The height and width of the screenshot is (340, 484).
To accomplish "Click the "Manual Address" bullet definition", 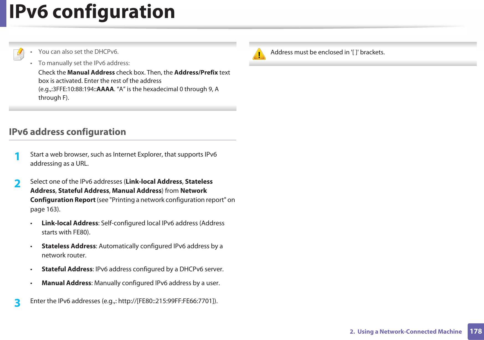I will 131,283.
